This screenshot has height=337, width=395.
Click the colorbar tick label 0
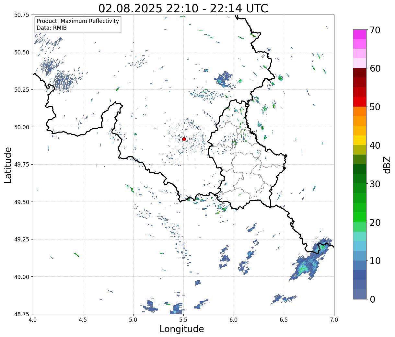372,299
